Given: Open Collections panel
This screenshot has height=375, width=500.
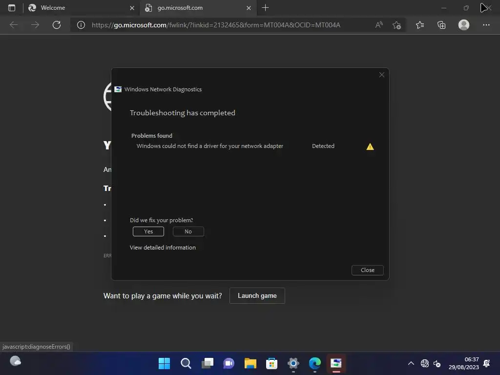Looking at the screenshot, I should [x=441, y=25].
